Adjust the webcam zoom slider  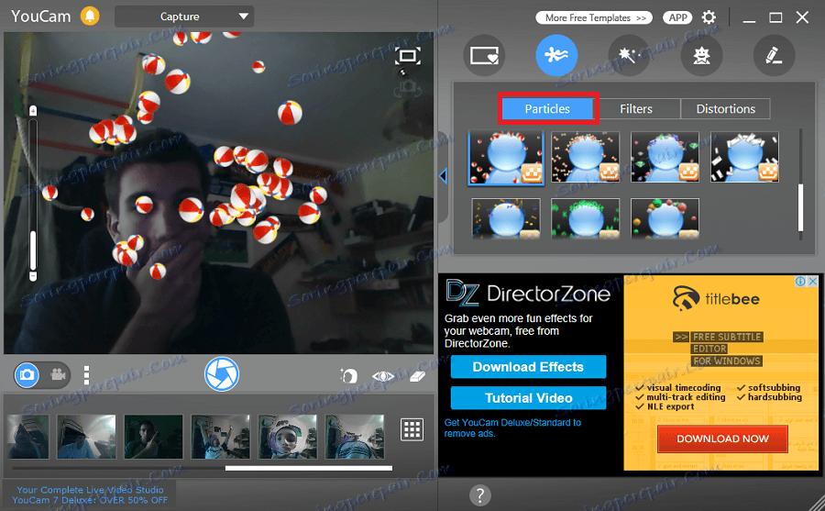[x=33, y=250]
